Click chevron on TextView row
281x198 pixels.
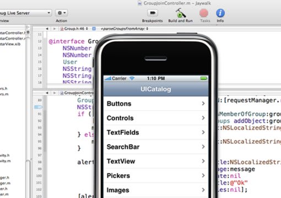(203, 161)
